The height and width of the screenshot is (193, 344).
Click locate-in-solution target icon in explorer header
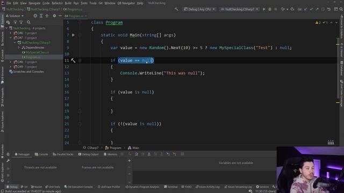35,16
